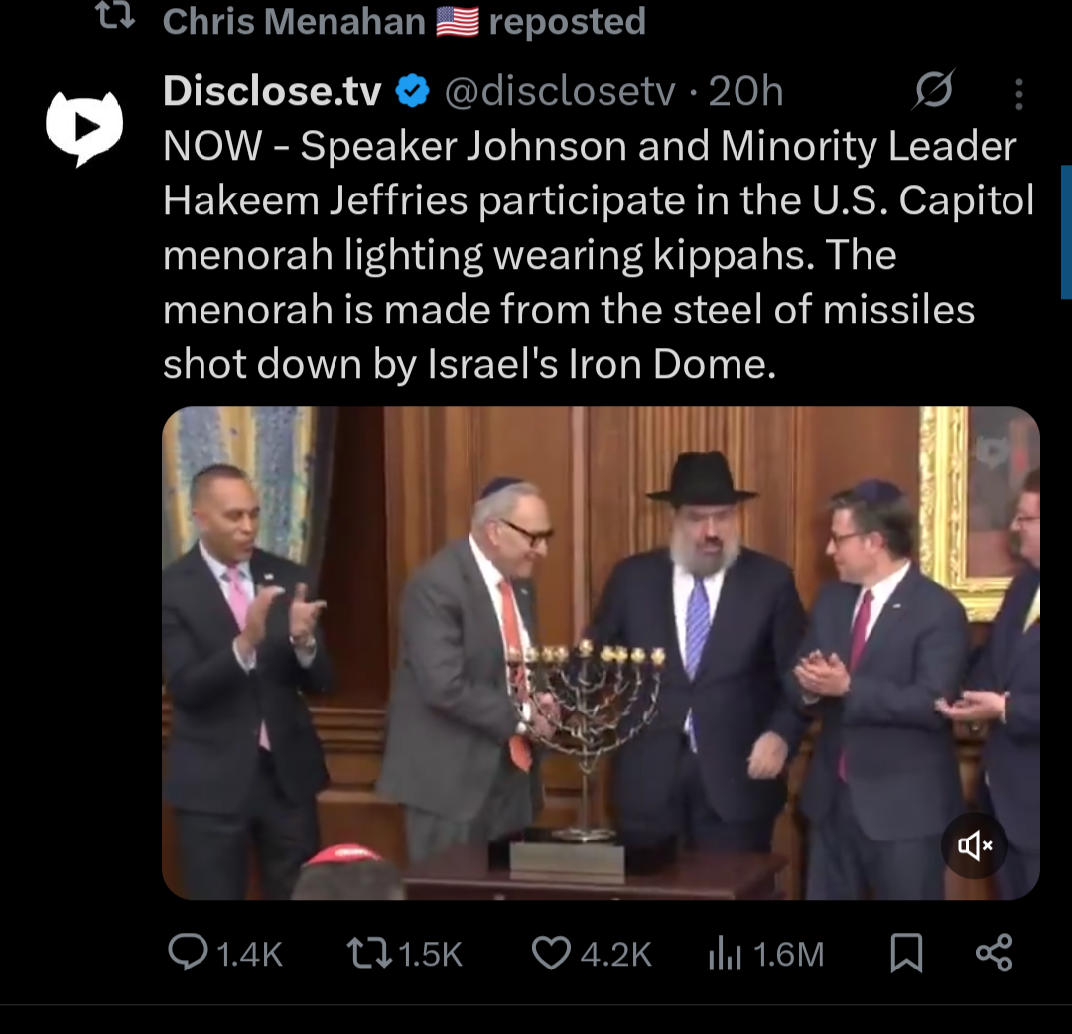Screen dimensions: 1072x1034
Task: Open the three-dot more options menu
Action: [1019, 94]
